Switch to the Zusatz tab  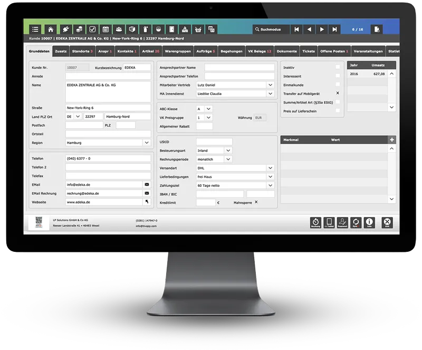61,51
